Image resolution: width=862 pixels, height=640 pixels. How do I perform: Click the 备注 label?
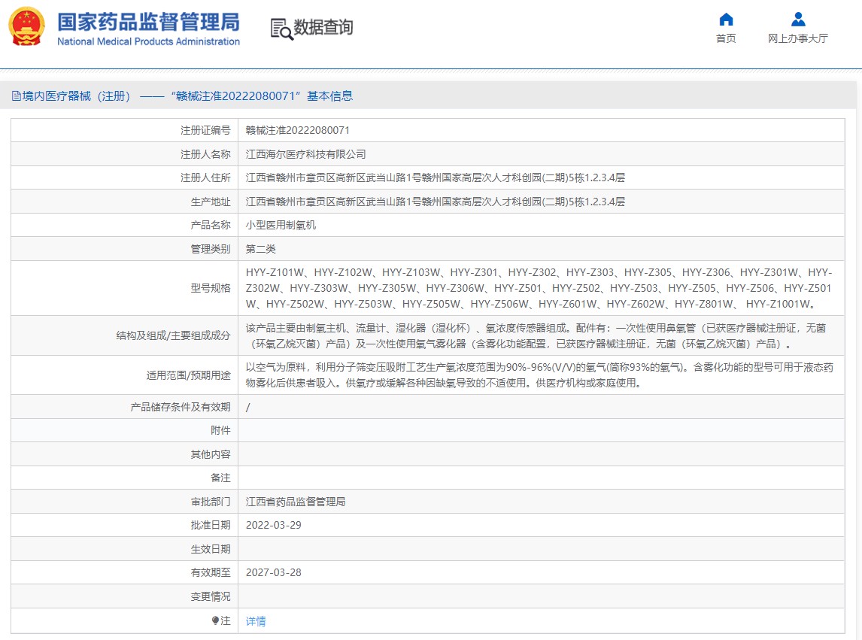[220, 478]
